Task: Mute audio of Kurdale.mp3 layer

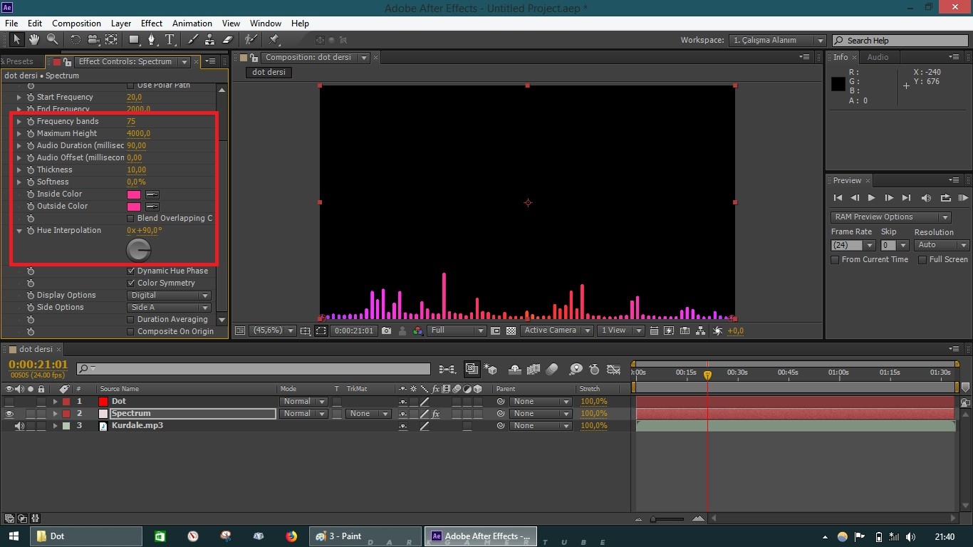Action: (x=19, y=426)
